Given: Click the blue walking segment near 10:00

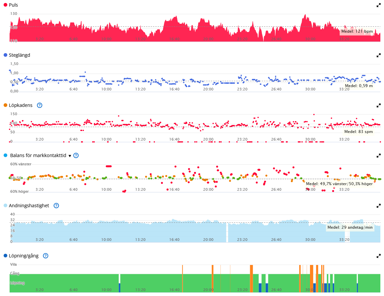Looking at the screenshot, I should 120,288.
